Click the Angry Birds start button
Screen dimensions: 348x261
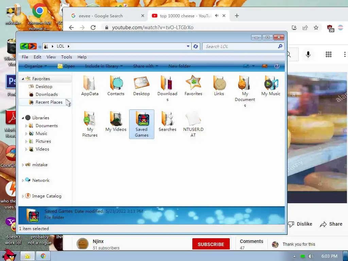click(x=9, y=255)
